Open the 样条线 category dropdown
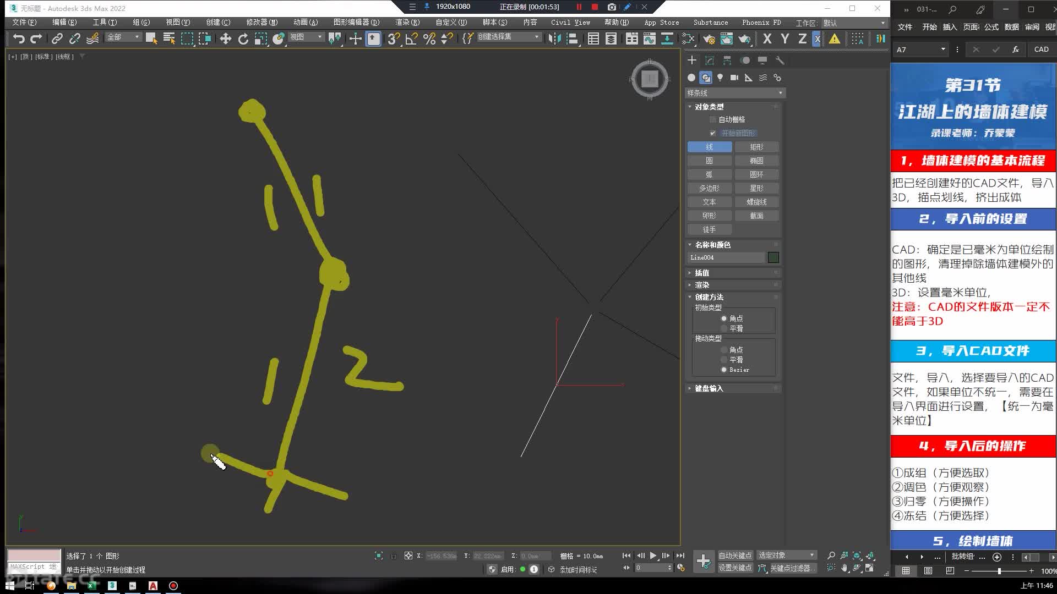 click(735, 93)
